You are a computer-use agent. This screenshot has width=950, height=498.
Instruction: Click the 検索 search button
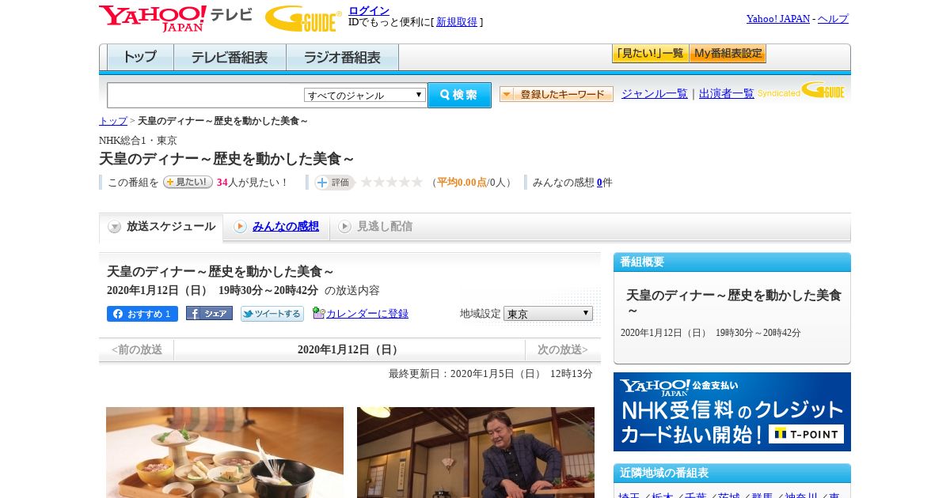coord(459,95)
